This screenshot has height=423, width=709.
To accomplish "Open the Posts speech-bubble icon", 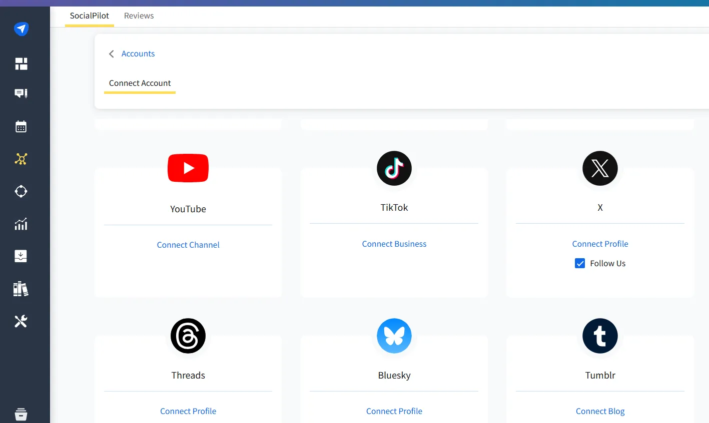I will [21, 93].
